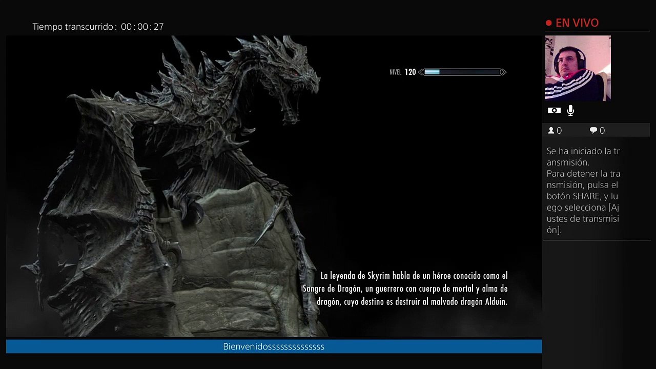This screenshot has height=369, width=656.
Task: Click the viewers count person icon
Action: point(551,131)
